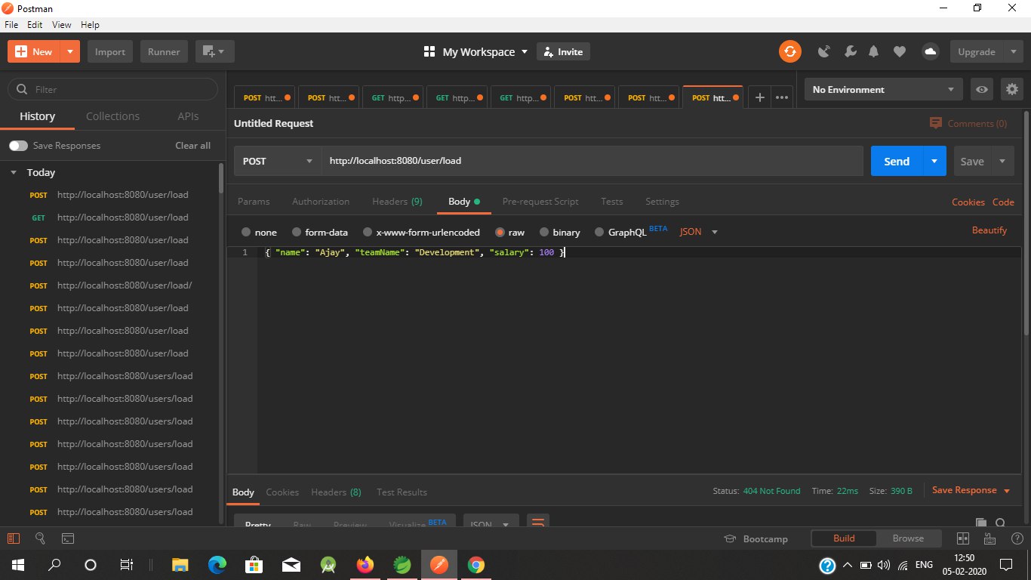Click the Invite button
Image resolution: width=1031 pixels, height=580 pixels.
click(563, 51)
